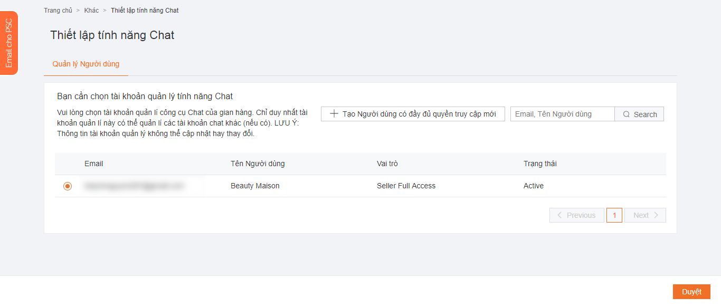
Task: Click the Seller Full Access role cell
Action: [406, 186]
